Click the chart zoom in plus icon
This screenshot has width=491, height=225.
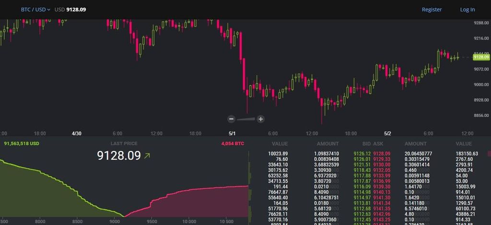point(260,119)
